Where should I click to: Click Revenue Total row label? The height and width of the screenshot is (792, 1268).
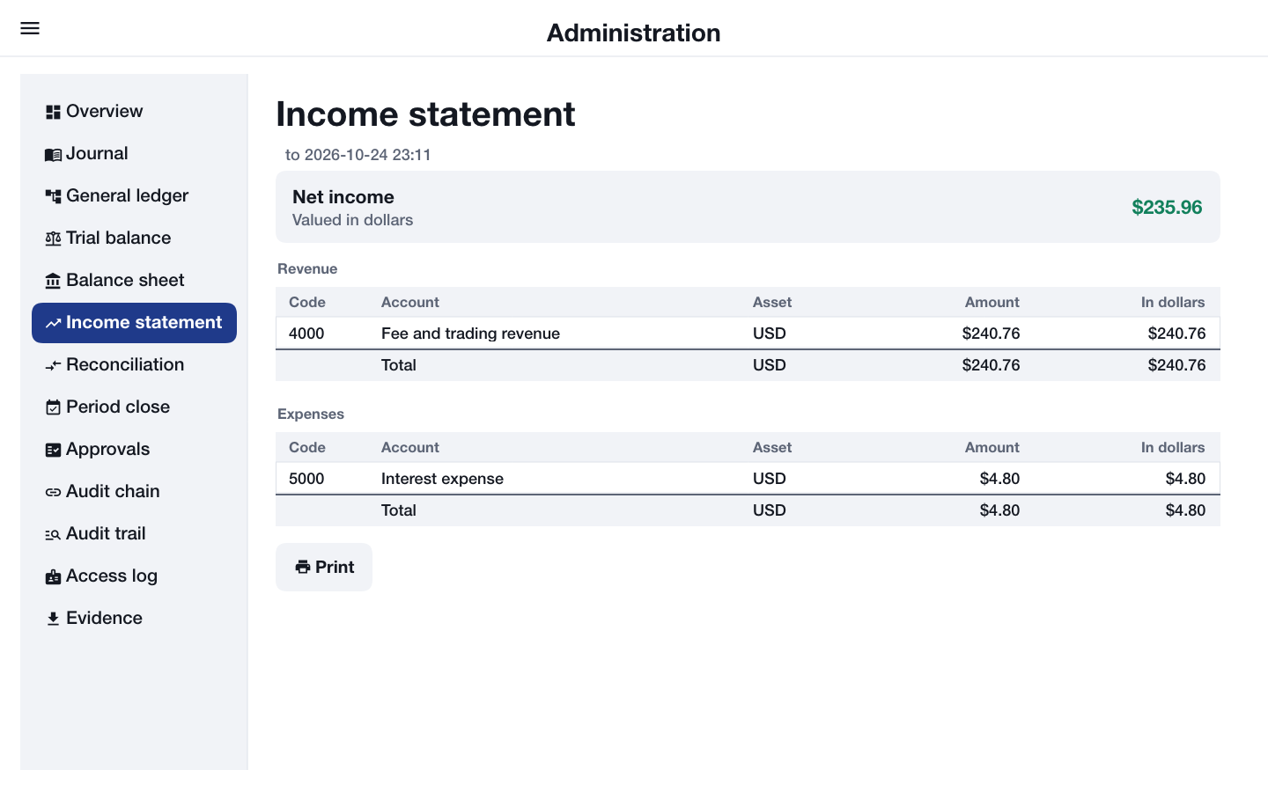tap(398, 365)
